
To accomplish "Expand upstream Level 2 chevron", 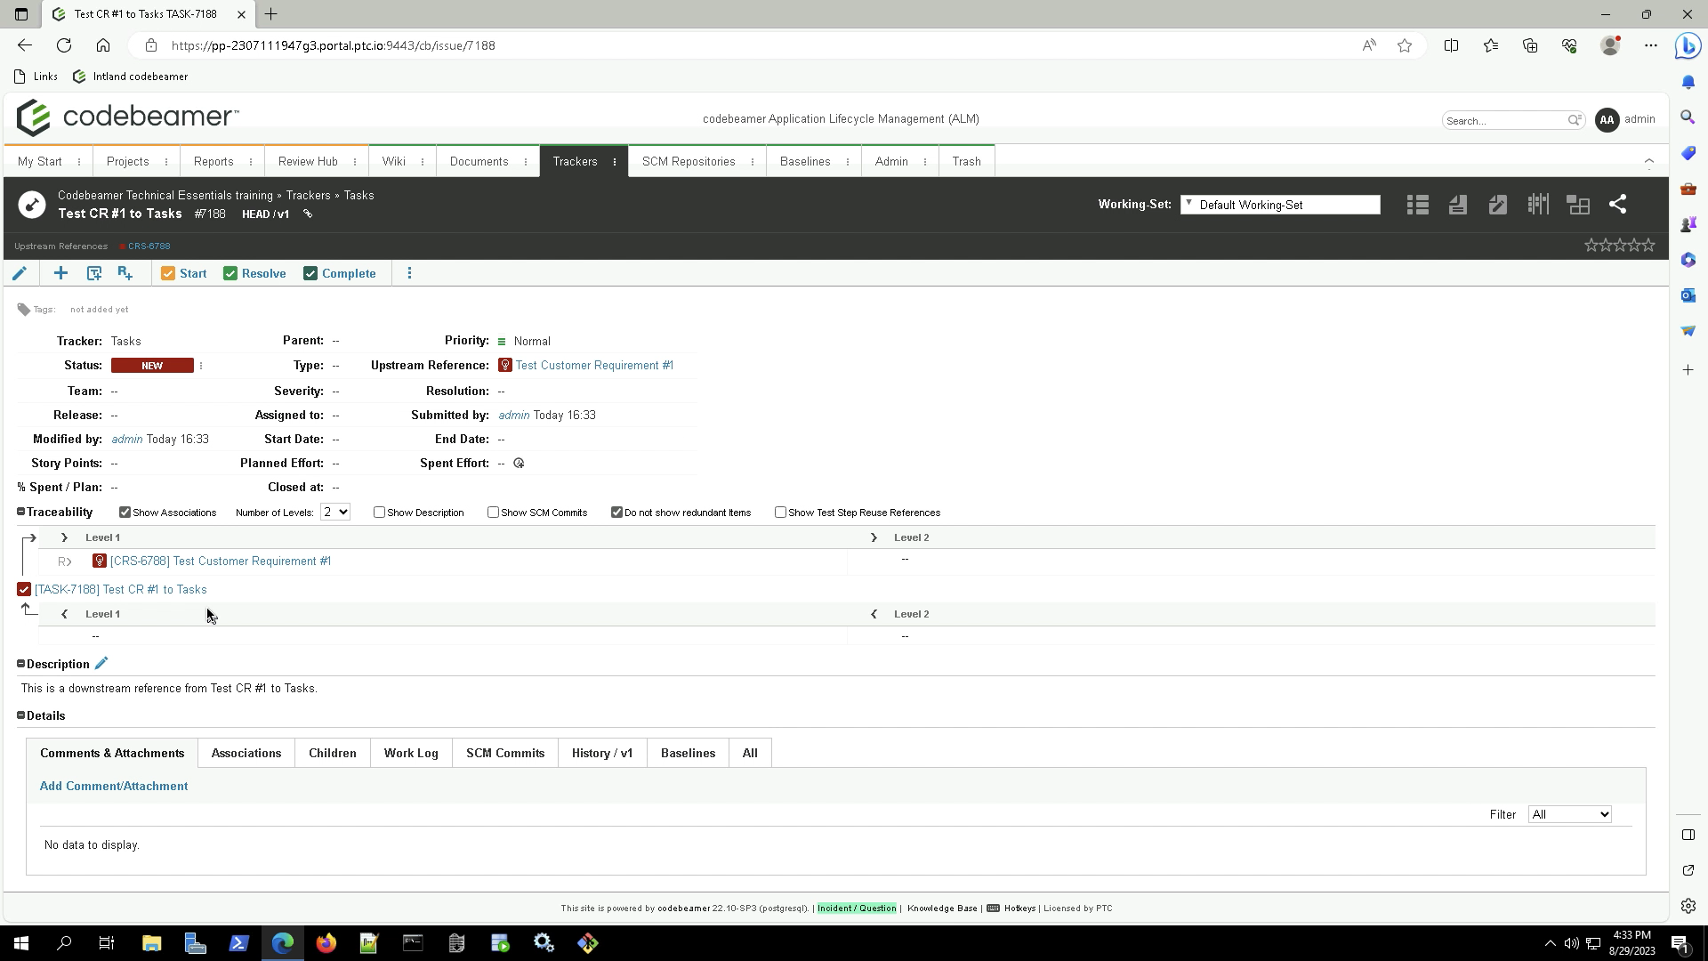I will click(x=874, y=537).
